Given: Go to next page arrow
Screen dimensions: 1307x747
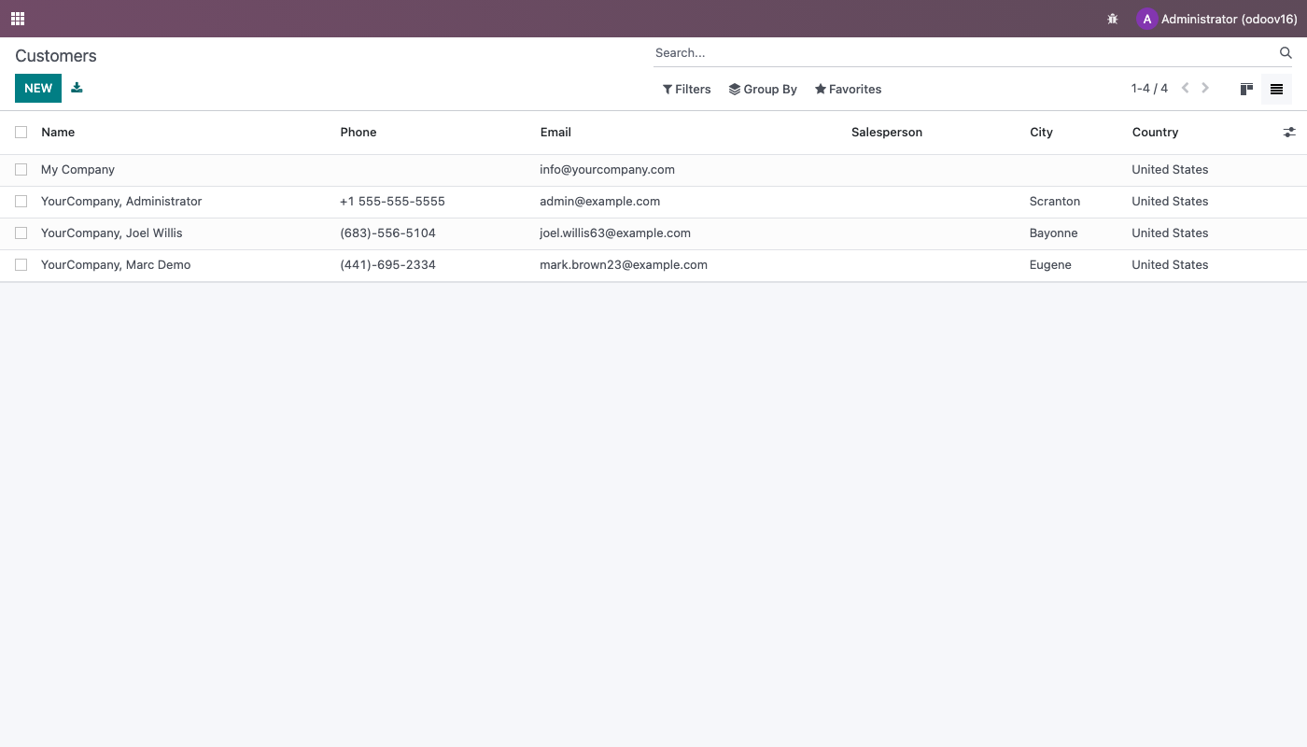Looking at the screenshot, I should tap(1205, 89).
